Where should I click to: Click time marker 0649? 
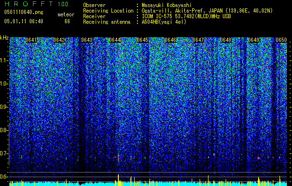point(253,40)
